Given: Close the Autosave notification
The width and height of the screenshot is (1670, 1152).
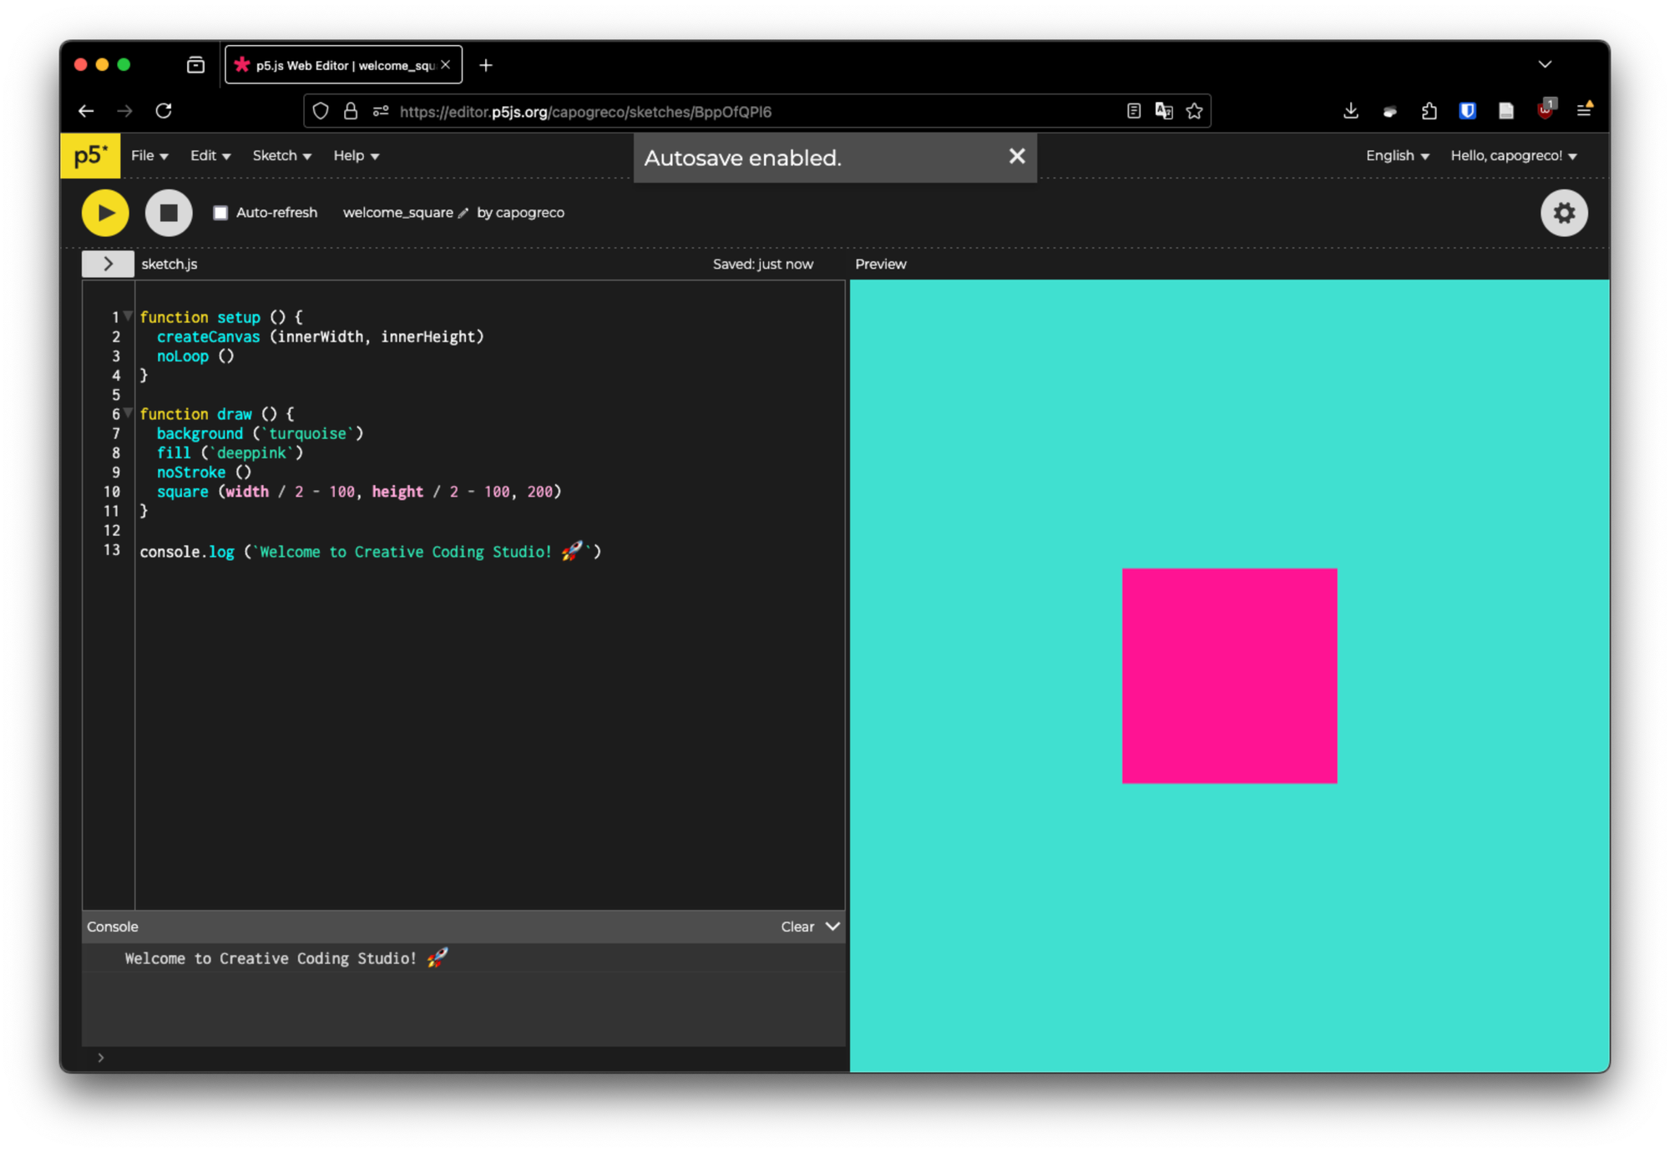Looking at the screenshot, I should (x=1016, y=156).
